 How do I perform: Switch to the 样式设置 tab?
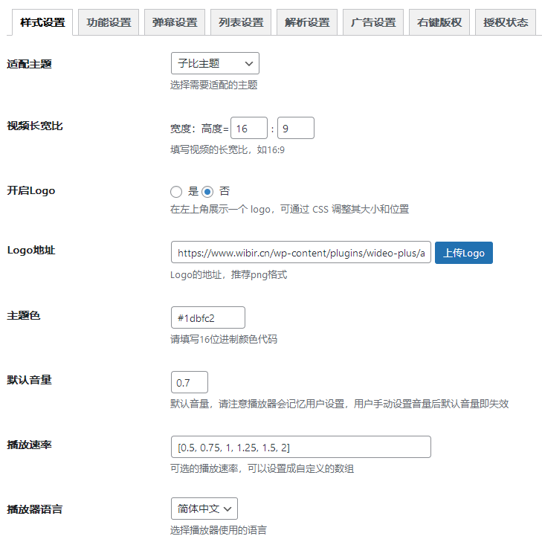(42, 22)
